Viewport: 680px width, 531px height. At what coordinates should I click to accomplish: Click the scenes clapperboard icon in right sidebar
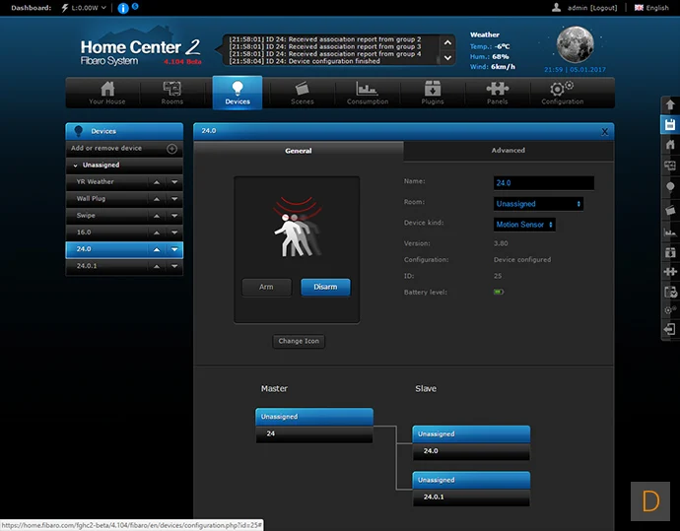click(x=670, y=210)
